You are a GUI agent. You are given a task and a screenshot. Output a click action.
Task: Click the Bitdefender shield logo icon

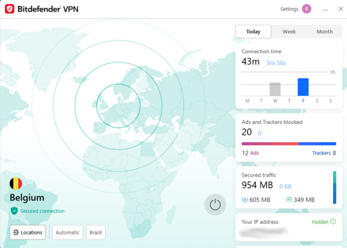tap(10, 9)
